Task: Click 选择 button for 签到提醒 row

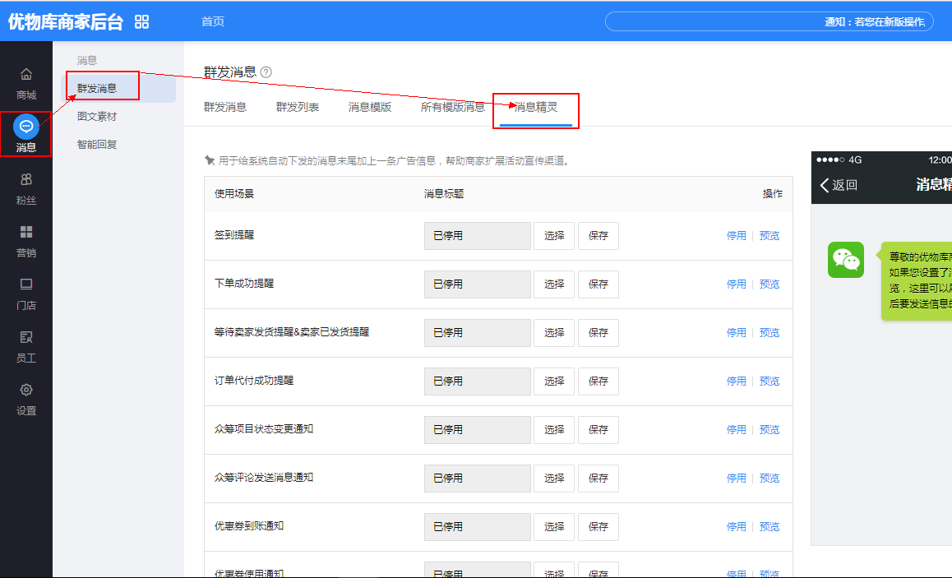Action: click(554, 236)
